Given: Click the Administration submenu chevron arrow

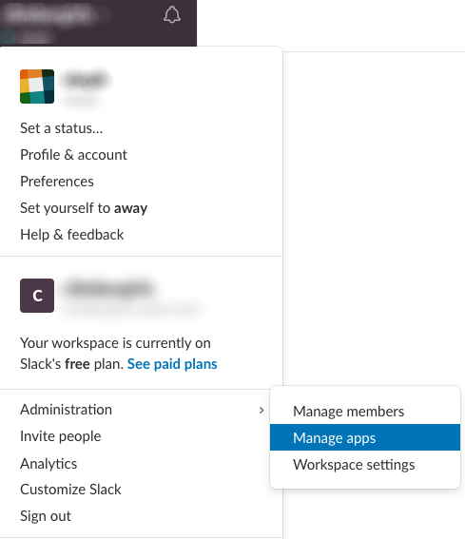Looking at the screenshot, I should point(262,410).
